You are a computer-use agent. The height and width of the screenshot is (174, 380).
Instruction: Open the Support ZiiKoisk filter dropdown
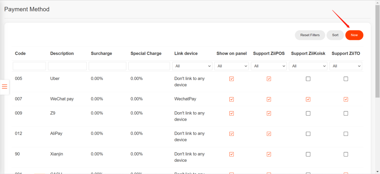pos(308,66)
